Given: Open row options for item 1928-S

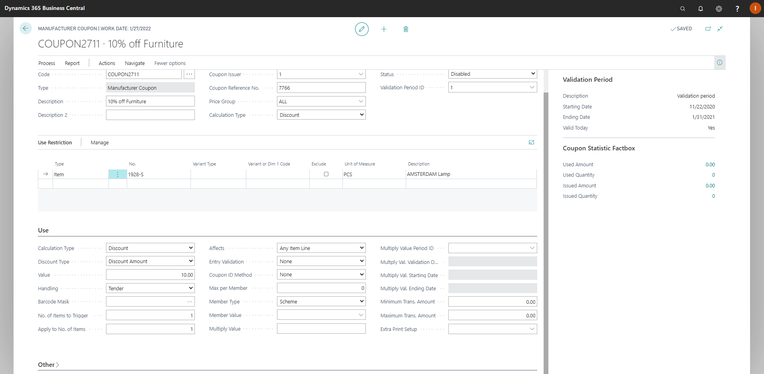Looking at the screenshot, I should click(x=118, y=174).
